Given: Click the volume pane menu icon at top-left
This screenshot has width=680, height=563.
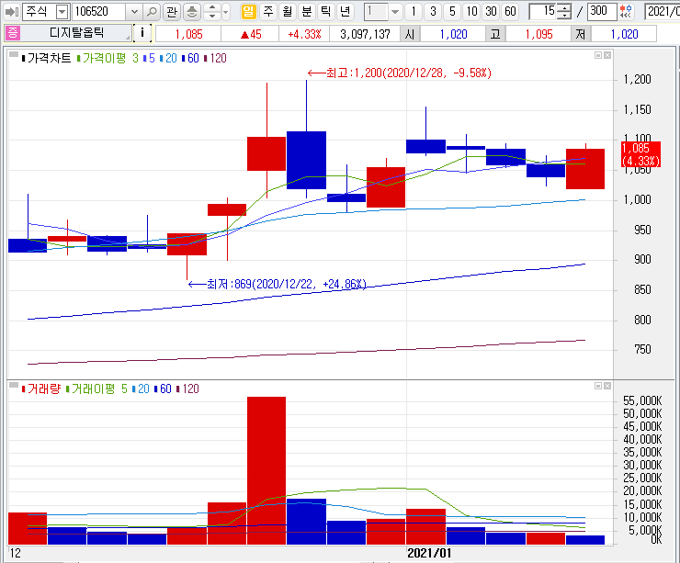Looking at the screenshot, I should tap(14, 386).
